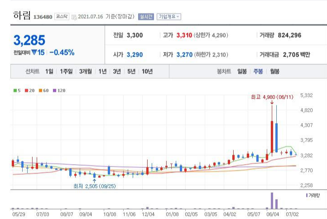Select the 3개월 line chart tab

point(86,71)
